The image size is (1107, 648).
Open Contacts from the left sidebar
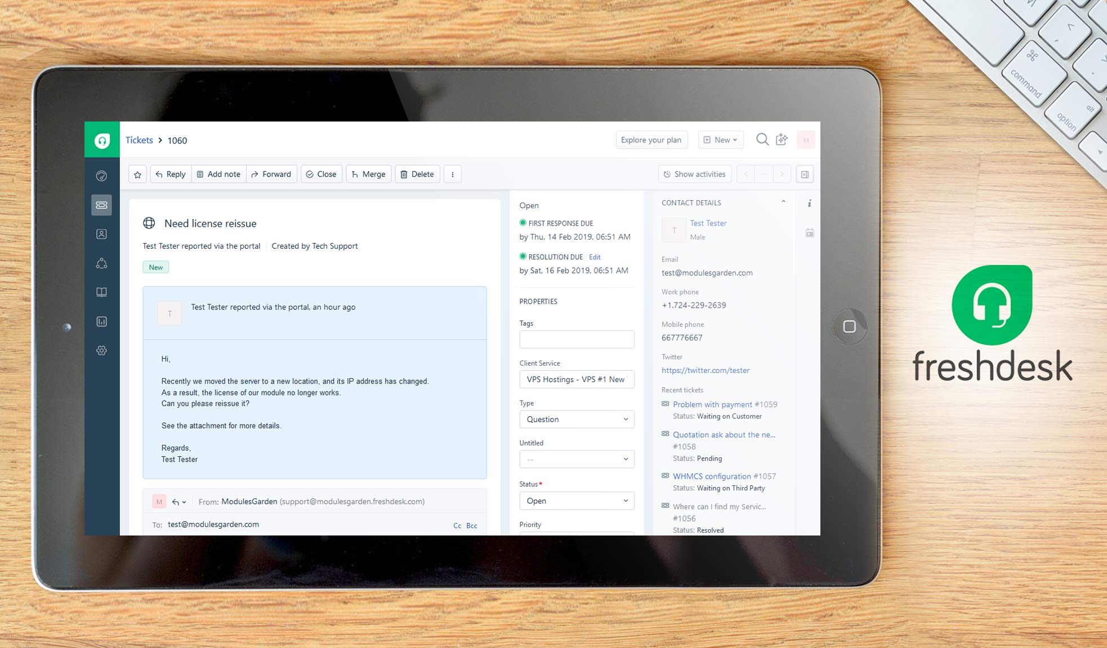tap(102, 234)
